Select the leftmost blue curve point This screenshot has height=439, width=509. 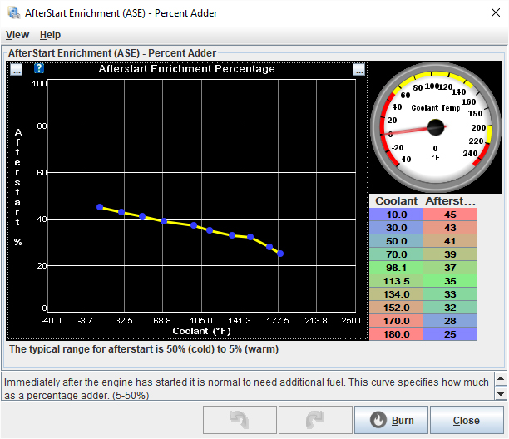[x=100, y=207]
